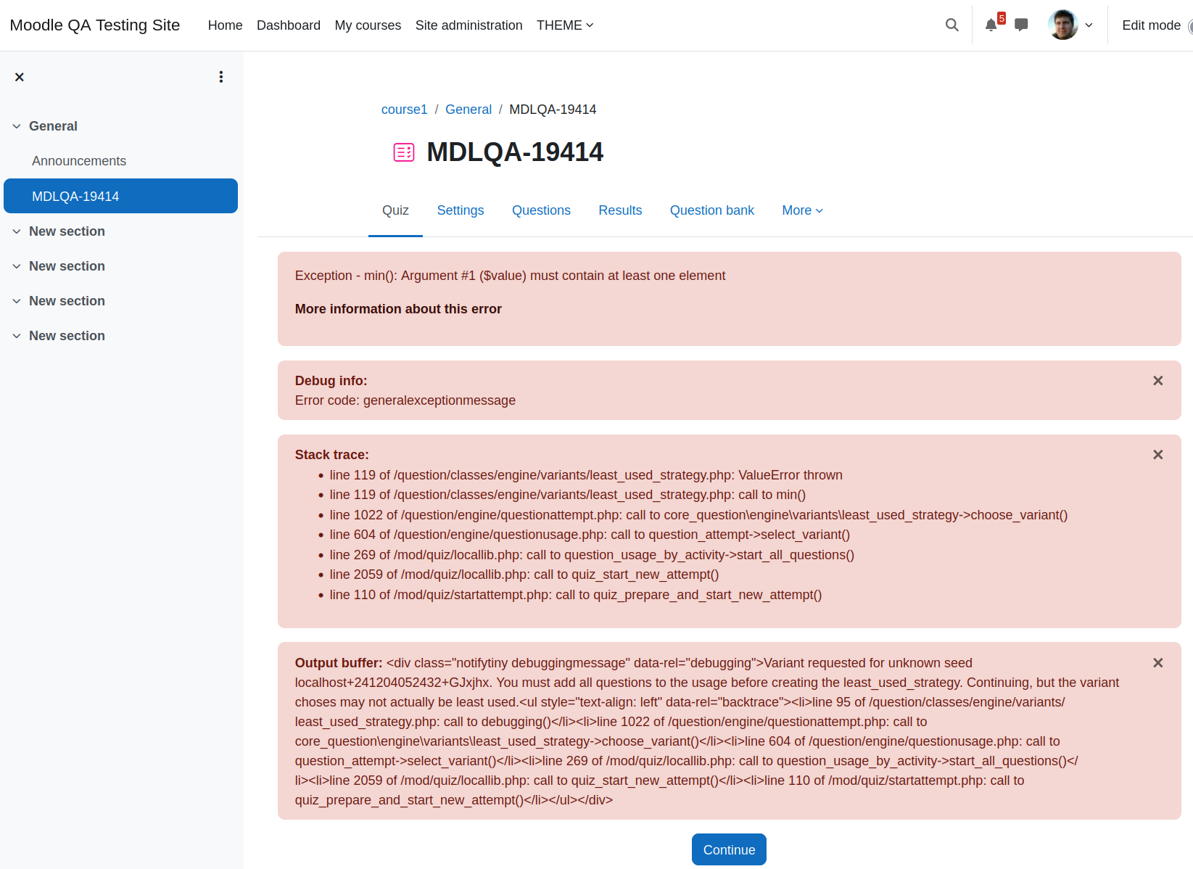Open the THEME dropdown menu

pyautogui.click(x=565, y=25)
